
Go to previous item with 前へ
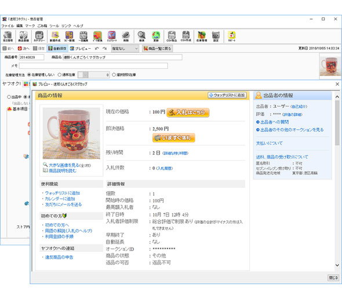(x=8, y=49)
